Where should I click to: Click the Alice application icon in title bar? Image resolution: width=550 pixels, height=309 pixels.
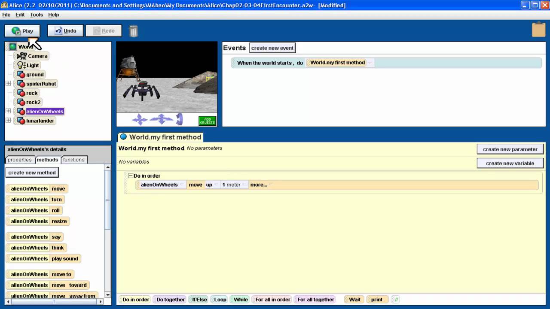4,5
